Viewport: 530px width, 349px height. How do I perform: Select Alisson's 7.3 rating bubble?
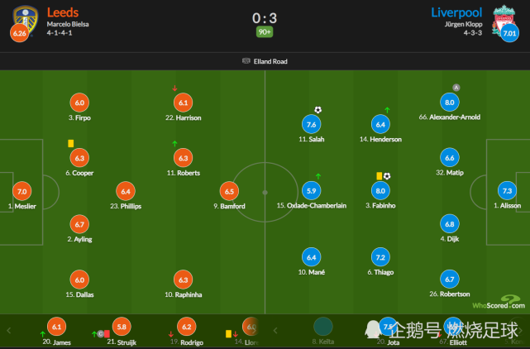(x=507, y=191)
